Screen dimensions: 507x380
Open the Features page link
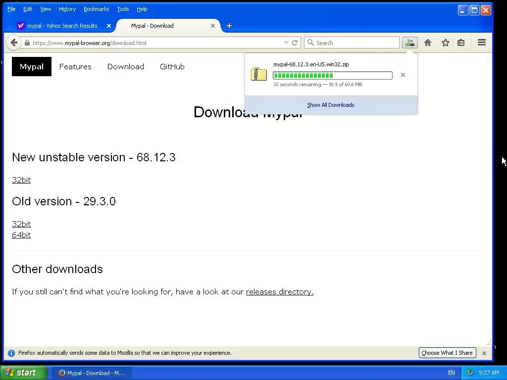pos(75,67)
